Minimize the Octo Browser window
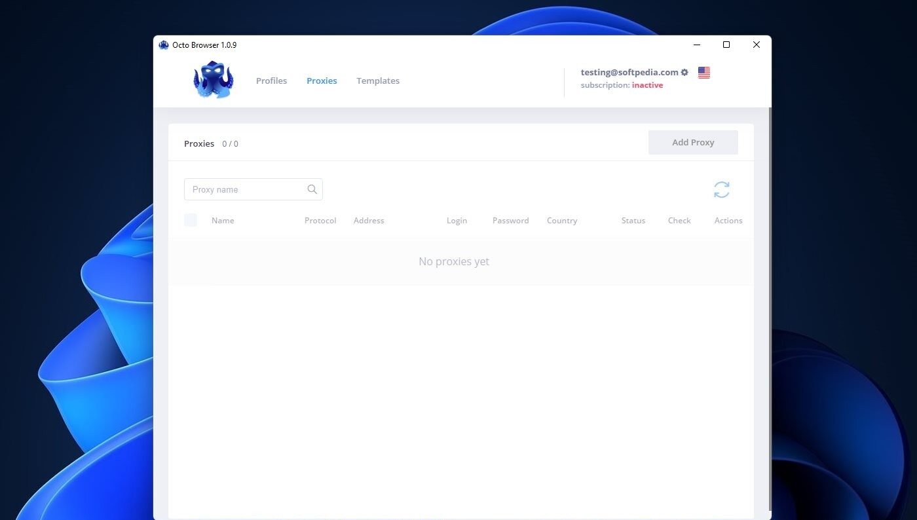The image size is (917, 520). point(696,45)
